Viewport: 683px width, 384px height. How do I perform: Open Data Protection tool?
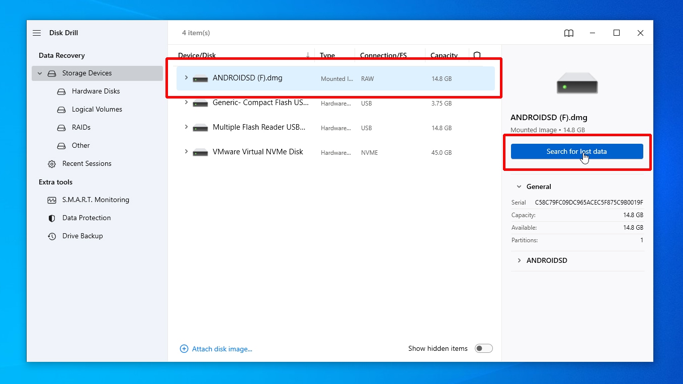[87, 218]
